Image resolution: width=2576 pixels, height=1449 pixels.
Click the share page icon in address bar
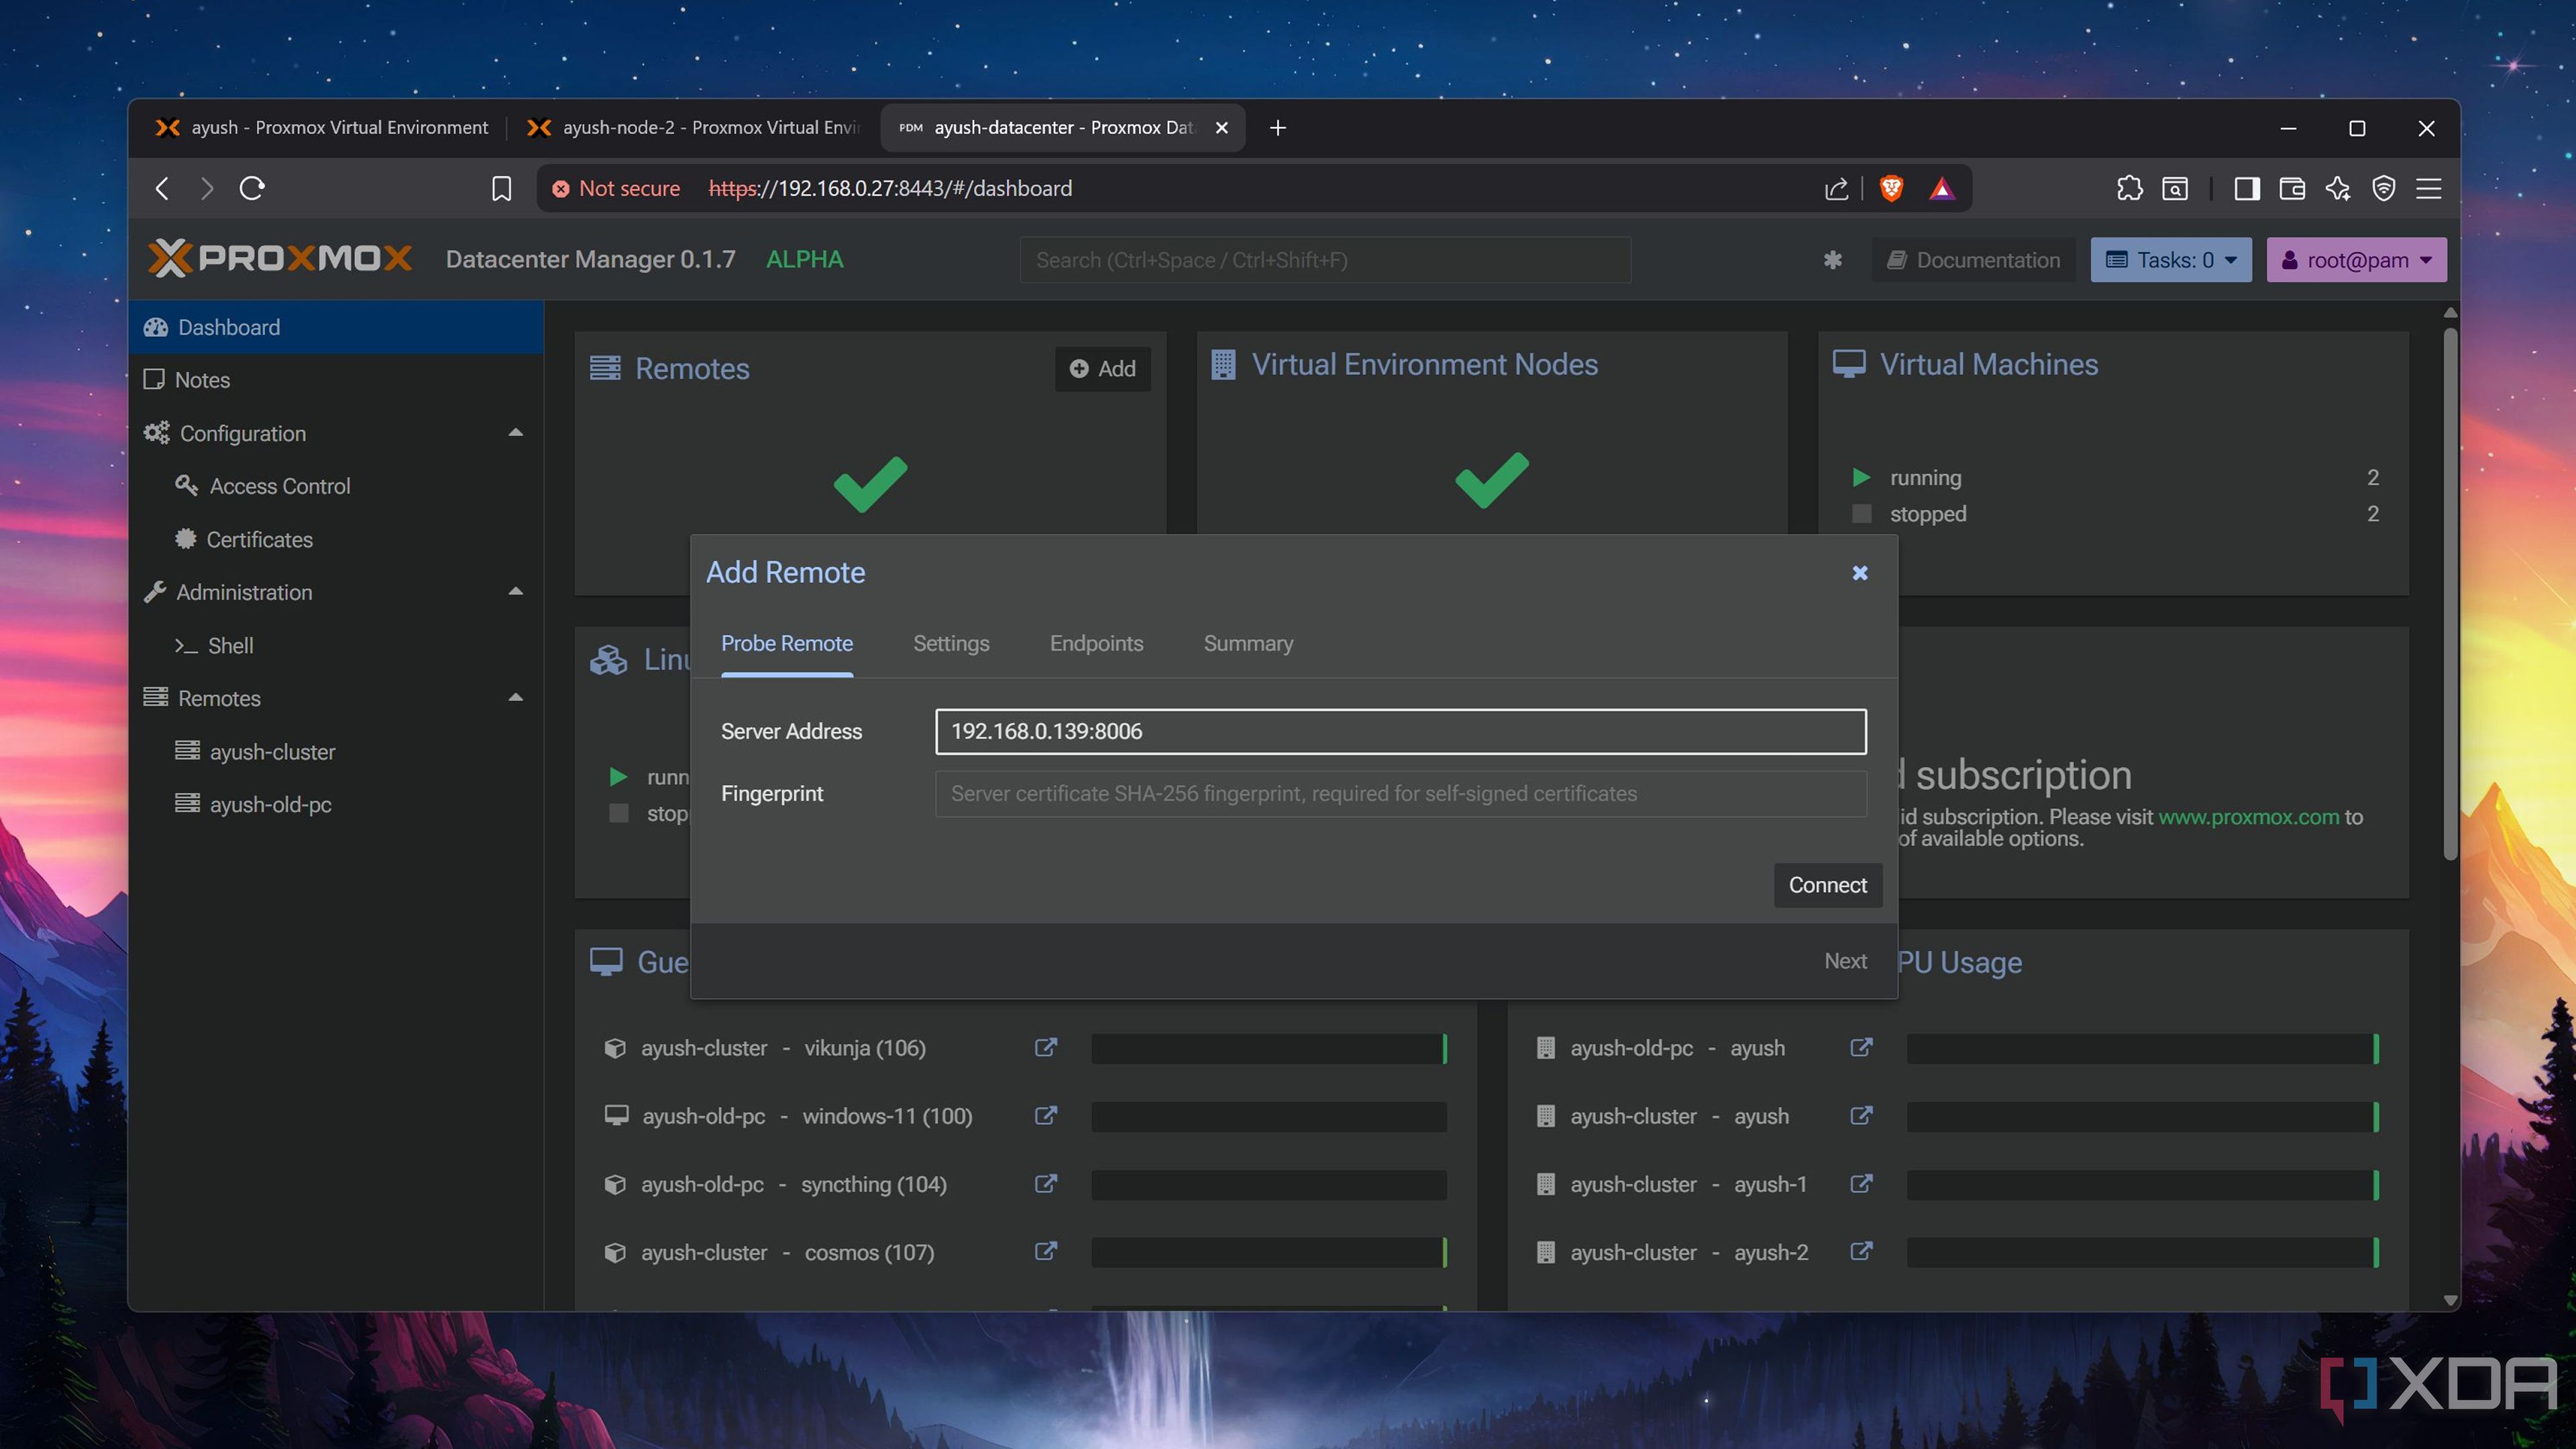[1836, 188]
